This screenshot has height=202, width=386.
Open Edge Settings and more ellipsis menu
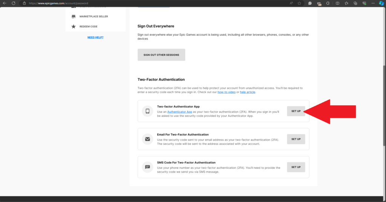[373, 3]
